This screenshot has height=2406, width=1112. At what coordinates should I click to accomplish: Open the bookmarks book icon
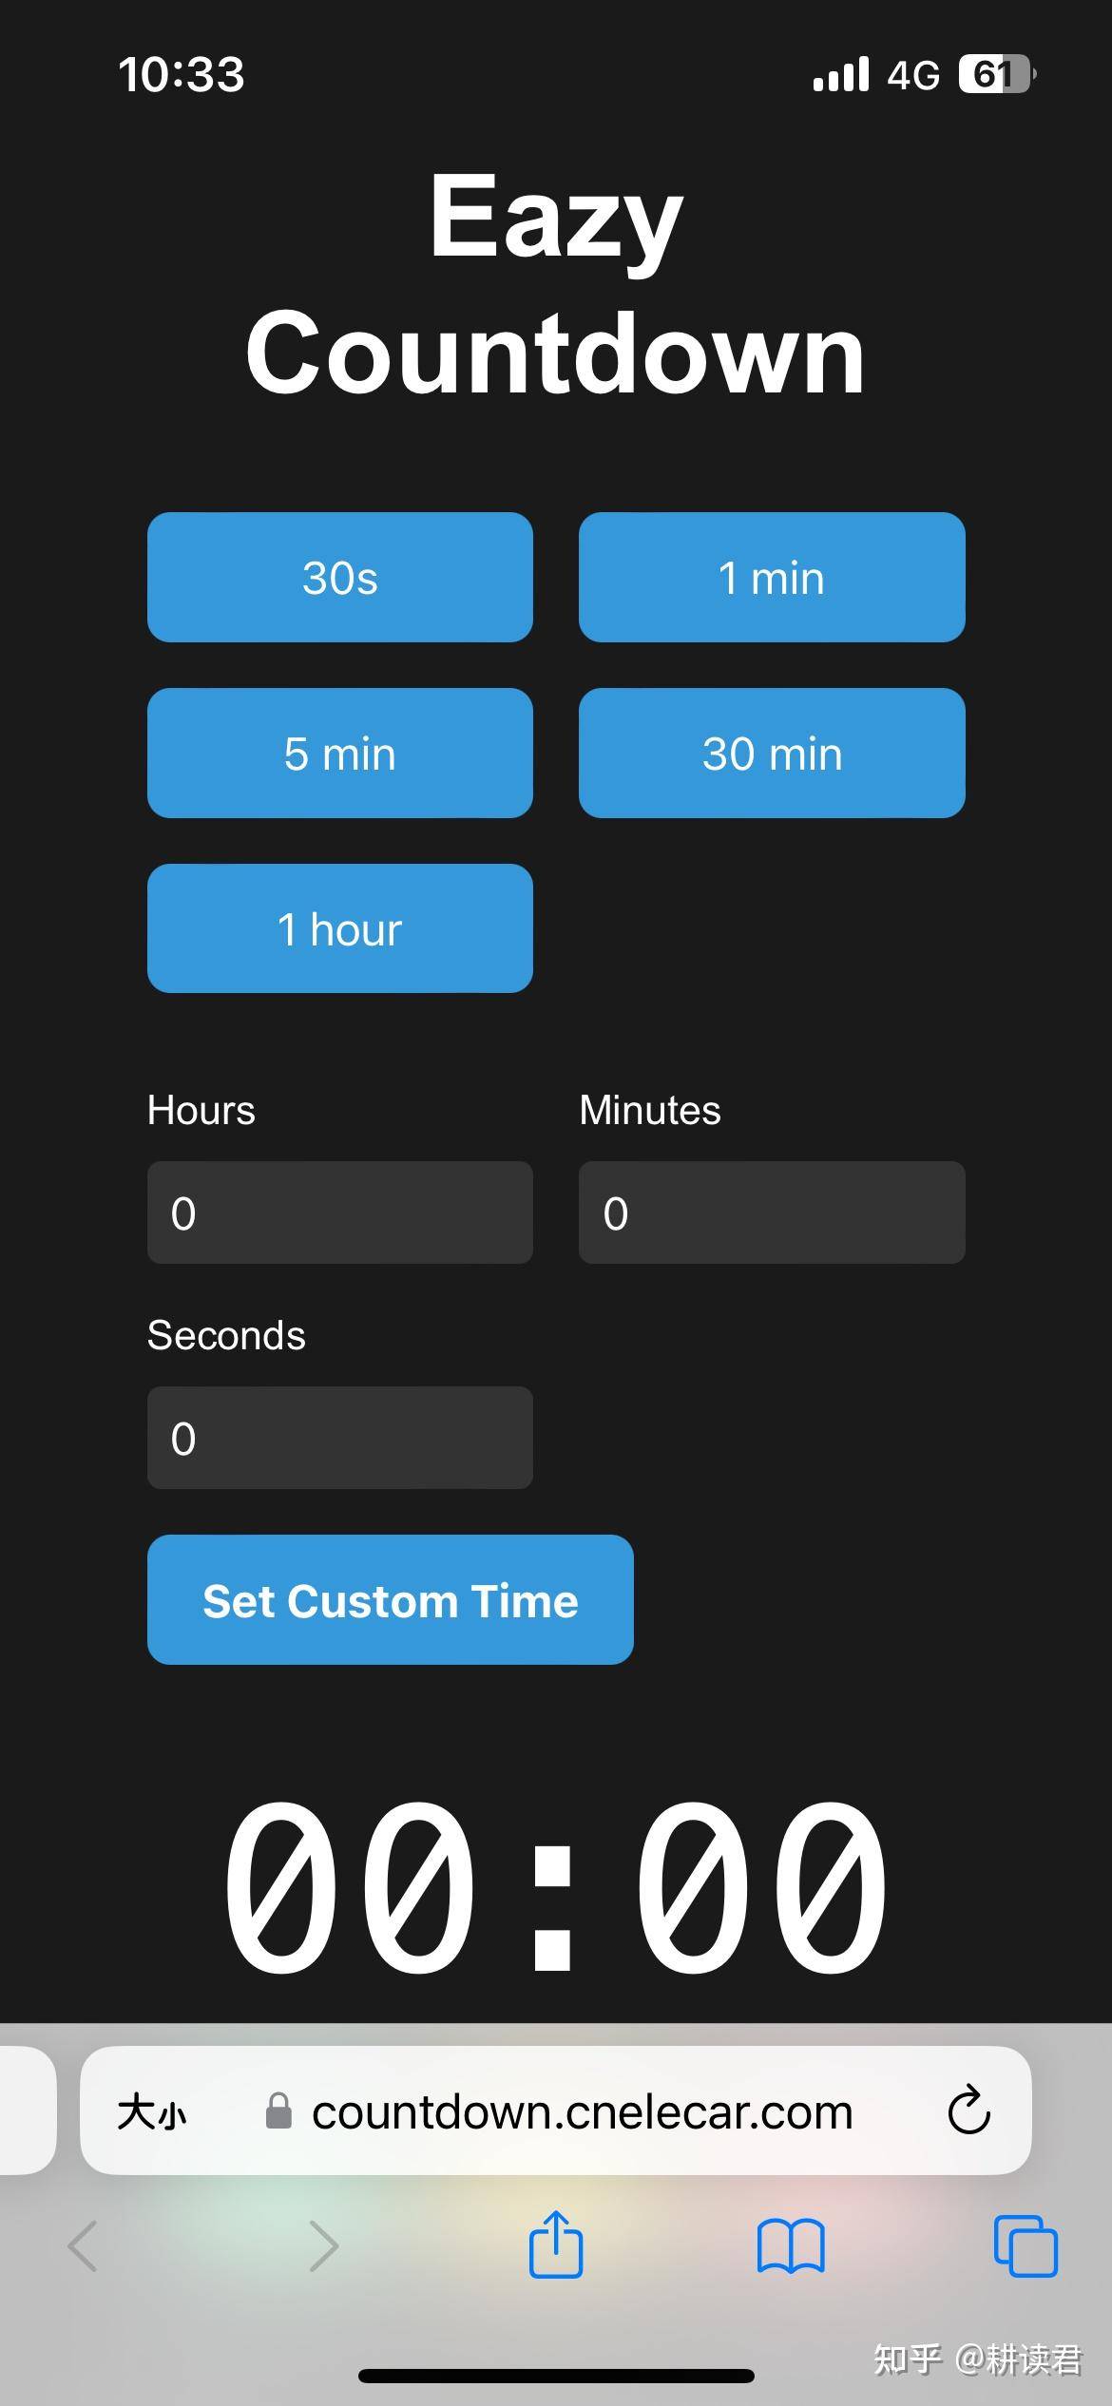pos(791,2246)
